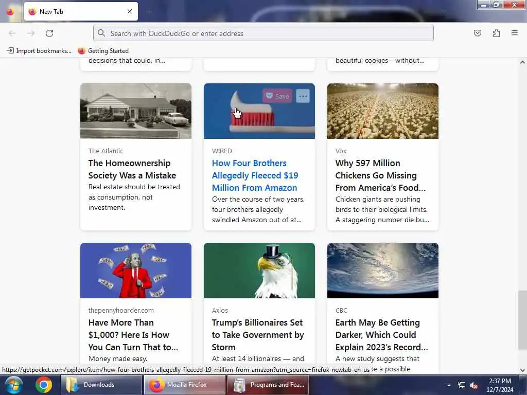
Task: Open the Extensions puzzle icon
Action: click(x=496, y=33)
